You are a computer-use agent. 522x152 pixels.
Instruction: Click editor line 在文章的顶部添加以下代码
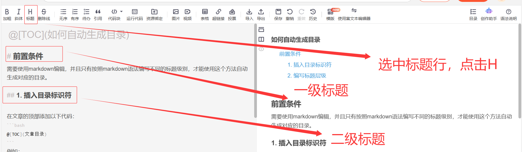click(x=41, y=116)
